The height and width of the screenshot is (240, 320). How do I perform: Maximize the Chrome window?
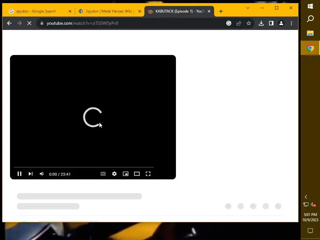coord(277,8)
